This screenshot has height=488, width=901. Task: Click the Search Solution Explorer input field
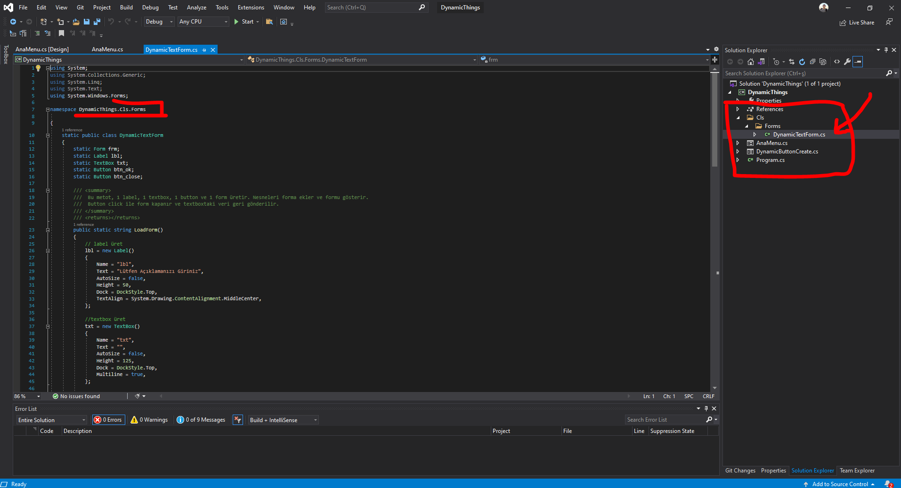coord(804,73)
